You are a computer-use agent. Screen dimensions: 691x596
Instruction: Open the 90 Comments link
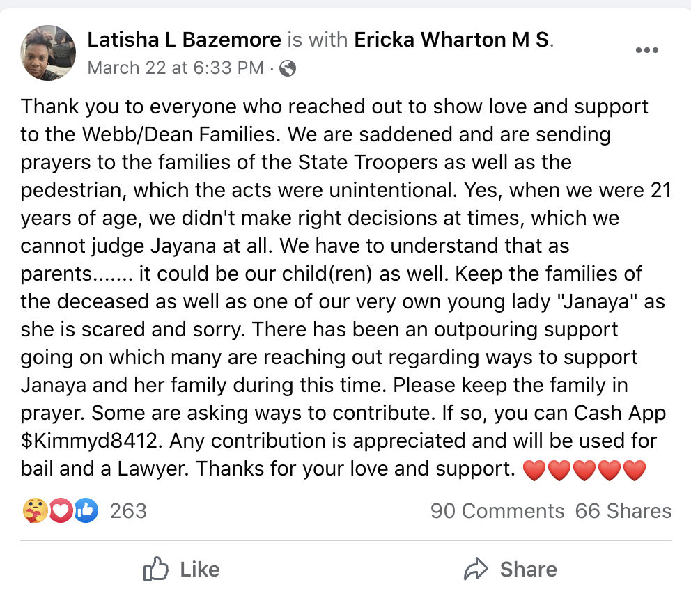pyautogui.click(x=497, y=511)
